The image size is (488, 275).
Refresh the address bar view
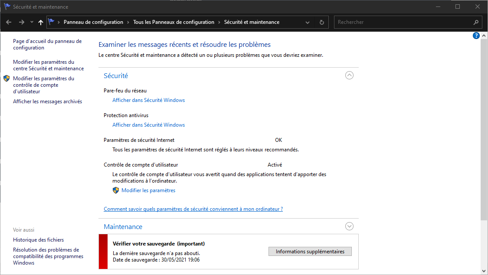tap(321, 22)
